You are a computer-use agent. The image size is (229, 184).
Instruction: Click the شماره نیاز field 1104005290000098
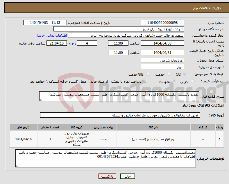point(162,22)
